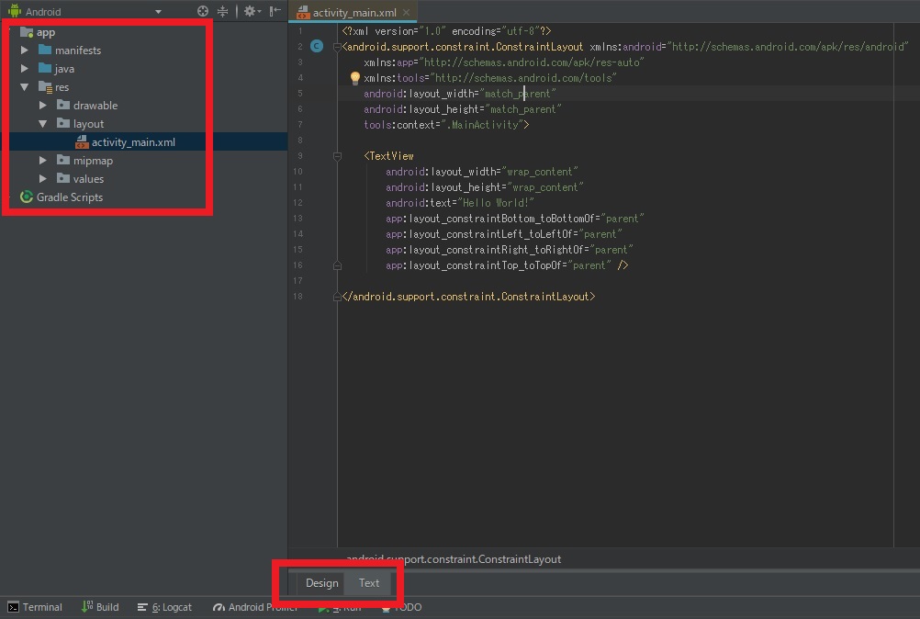
Task: Click the lightbulb quick-fix icon
Action: (355, 77)
